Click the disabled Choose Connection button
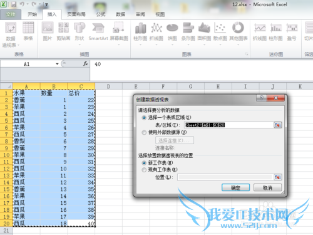313x235 pixels. pos(175,140)
